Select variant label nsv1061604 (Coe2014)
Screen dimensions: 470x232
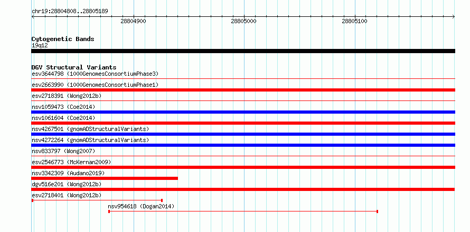tap(63, 118)
